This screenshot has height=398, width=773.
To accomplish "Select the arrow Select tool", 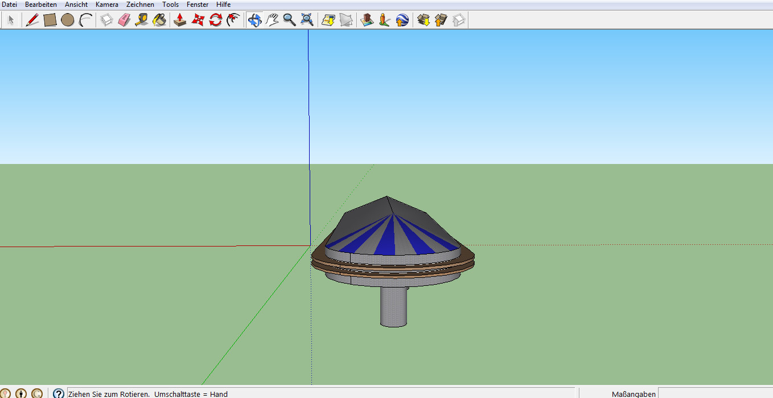I will [x=11, y=20].
